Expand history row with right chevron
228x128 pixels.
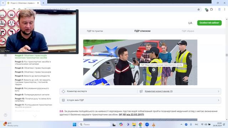point(218,100)
